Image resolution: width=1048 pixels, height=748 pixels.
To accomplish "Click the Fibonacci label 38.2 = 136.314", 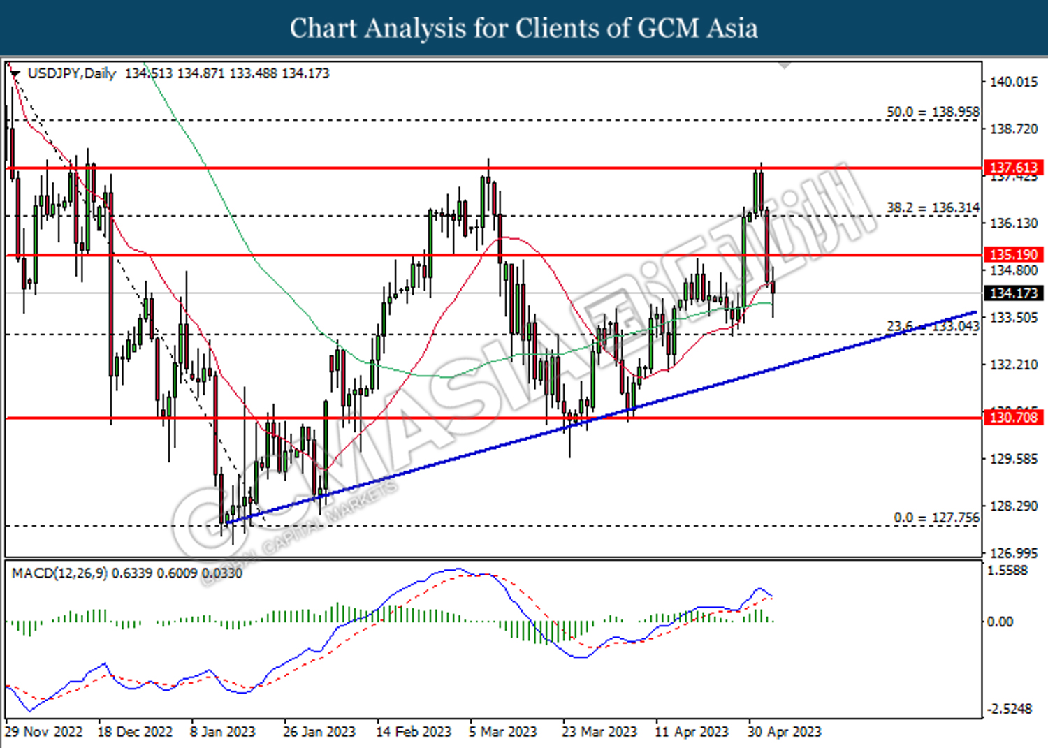I will pyautogui.click(x=933, y=208).
